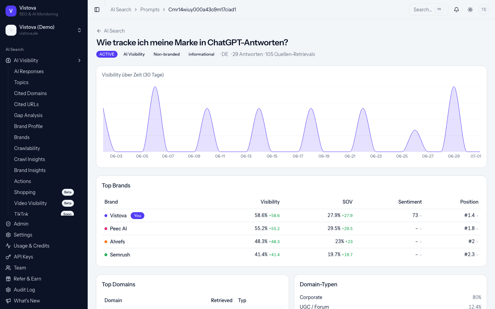Click the Audit Log icon
495x309 pixels.
8,290
